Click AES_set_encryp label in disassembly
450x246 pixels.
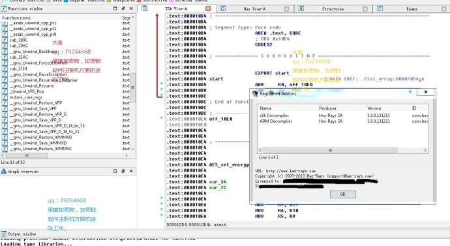(x=229, y=165)
